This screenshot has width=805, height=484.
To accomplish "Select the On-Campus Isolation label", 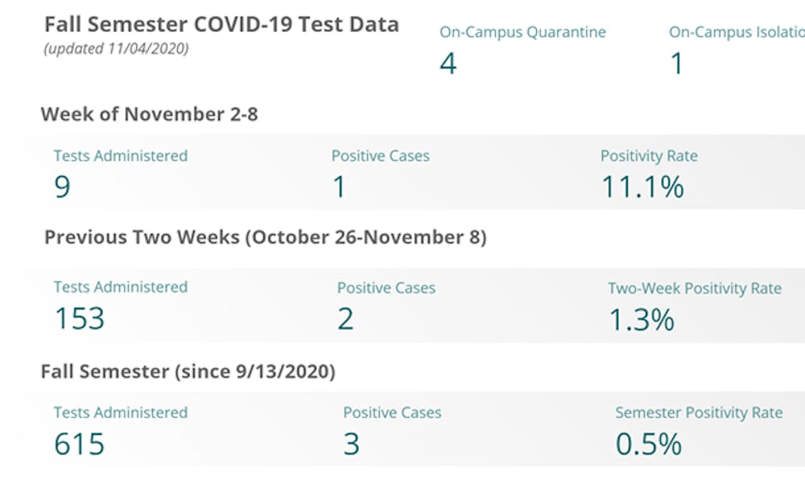I will (x=737, y=33).
